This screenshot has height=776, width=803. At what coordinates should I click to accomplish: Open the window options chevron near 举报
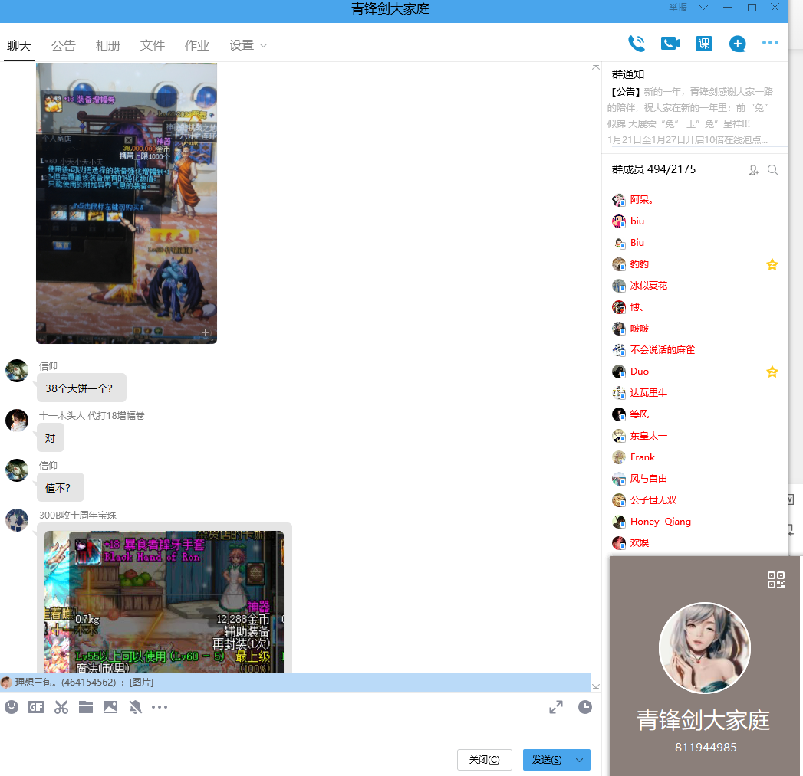pyautogui.click(x=703, y=8)
